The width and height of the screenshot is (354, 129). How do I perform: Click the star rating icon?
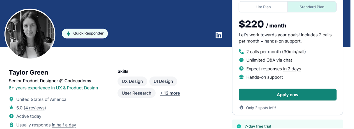point(11,108)
